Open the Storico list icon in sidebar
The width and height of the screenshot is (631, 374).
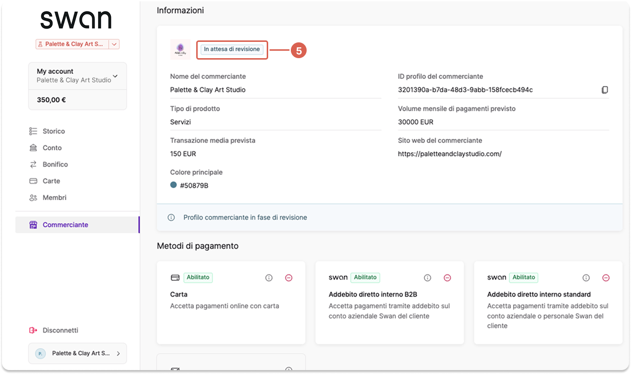[34, 131]
